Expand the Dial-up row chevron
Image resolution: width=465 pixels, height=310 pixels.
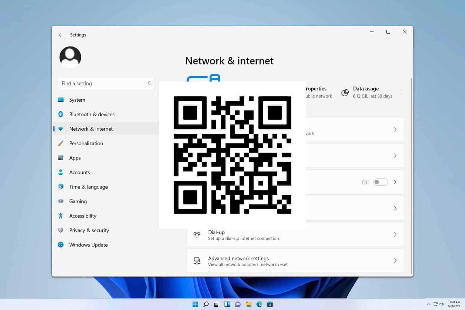[x=395, y=235]
